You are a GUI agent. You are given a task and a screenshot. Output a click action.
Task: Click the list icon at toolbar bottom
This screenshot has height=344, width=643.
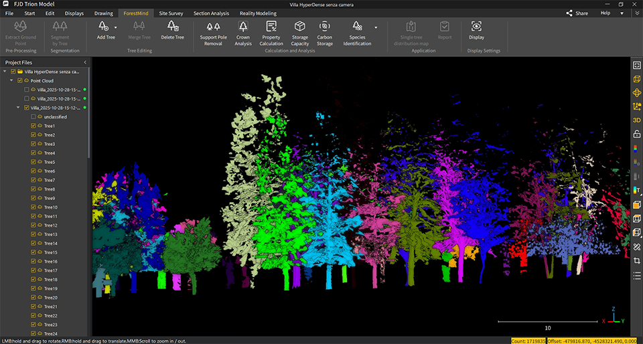pyautogui.click(x=636, y=275)
